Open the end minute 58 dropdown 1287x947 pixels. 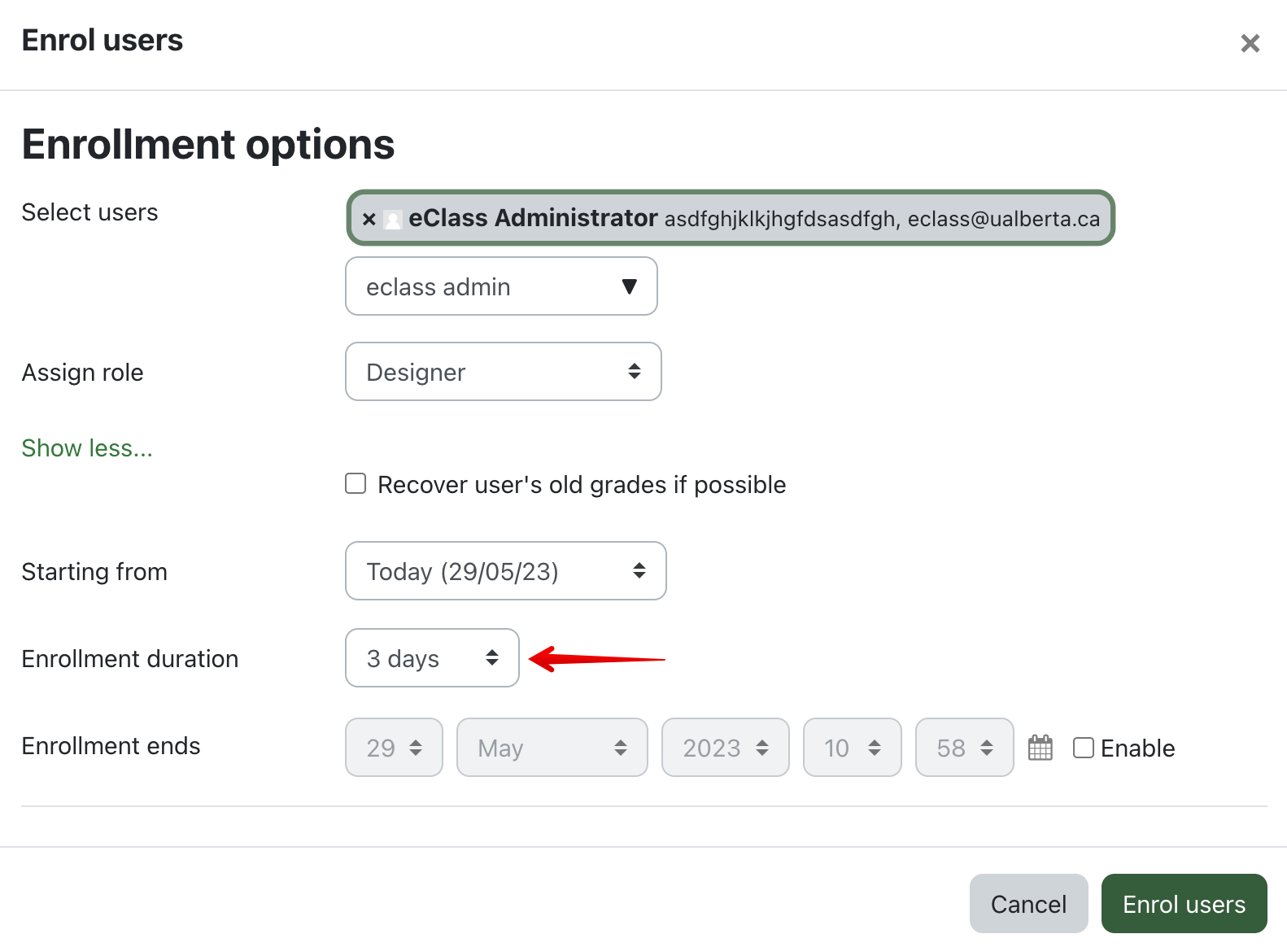(x=964, y=748)
